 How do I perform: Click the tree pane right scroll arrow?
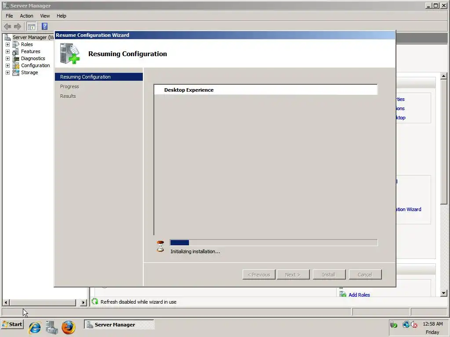coord(83,302)
